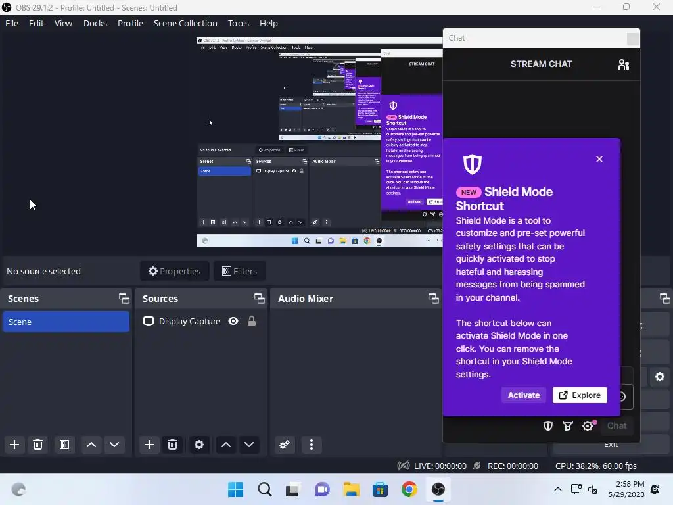This screenshot has height=505, width=673.
Task: Pop out the Sources dock
Action: pyautogui.click(x=259, y=299)
